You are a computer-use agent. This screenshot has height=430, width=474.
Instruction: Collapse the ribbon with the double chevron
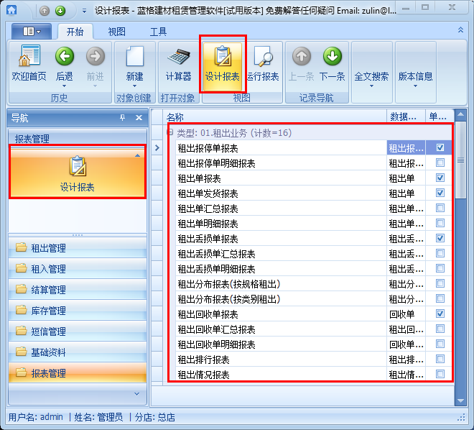460,29
